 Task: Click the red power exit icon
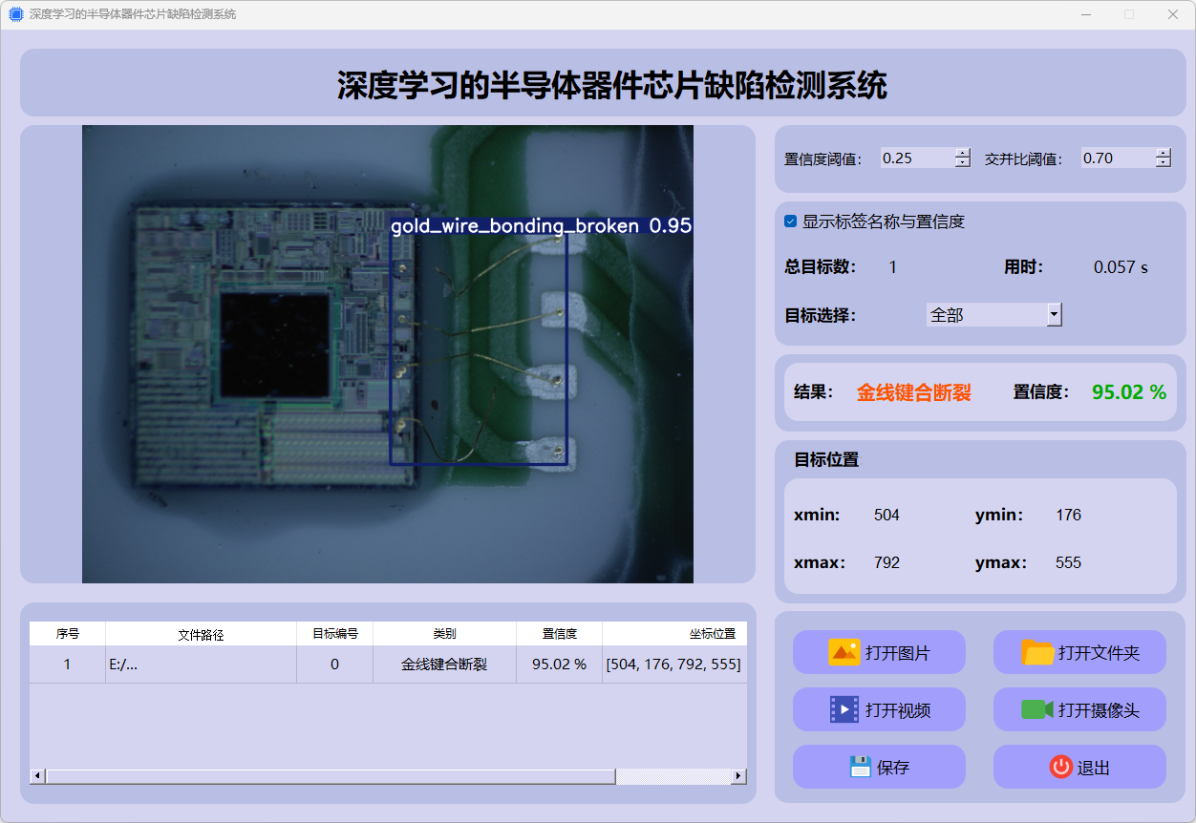click(x=1060, y=767)
